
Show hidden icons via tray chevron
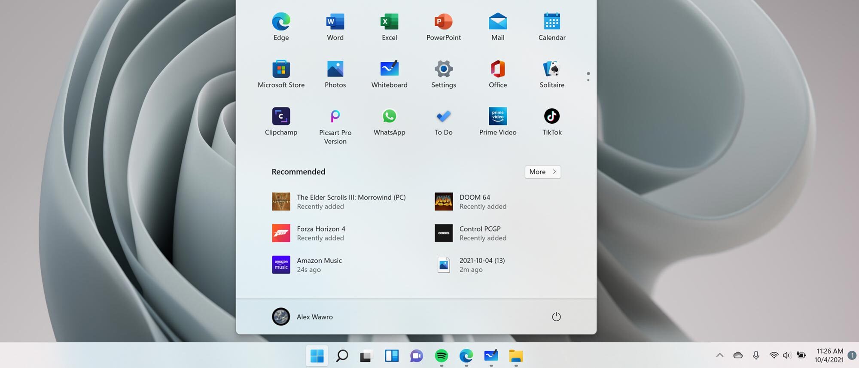coord(719,355)
